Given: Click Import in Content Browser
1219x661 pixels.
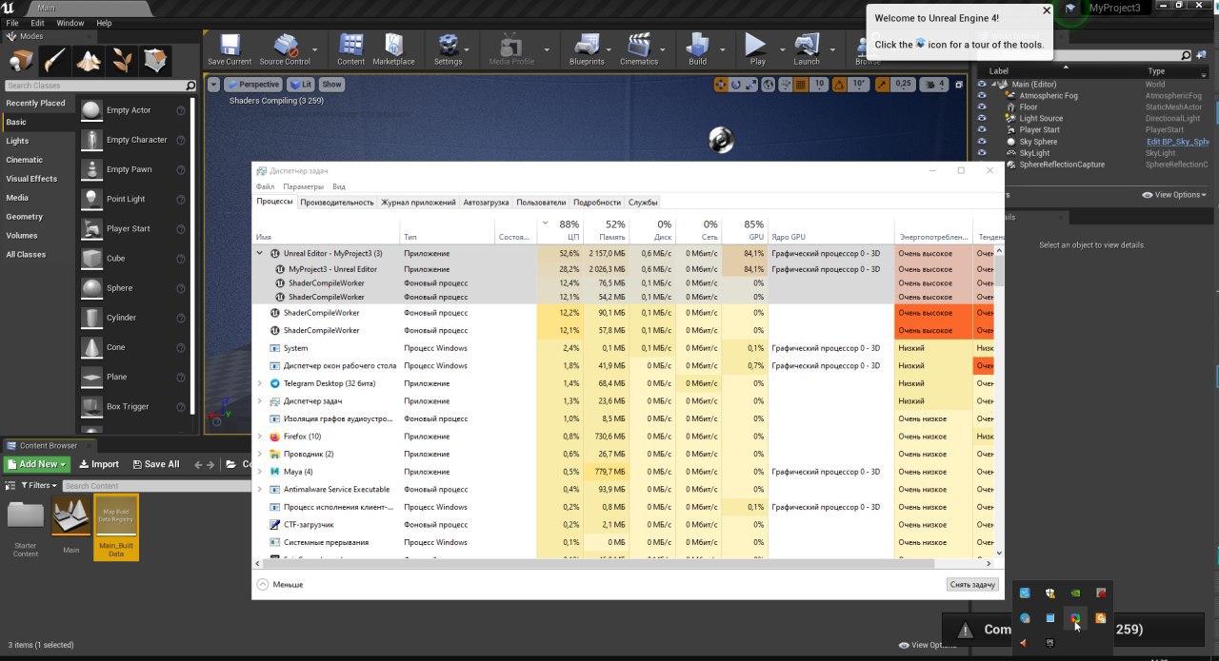Looking at the screenshot, I should tap(99, 464).
